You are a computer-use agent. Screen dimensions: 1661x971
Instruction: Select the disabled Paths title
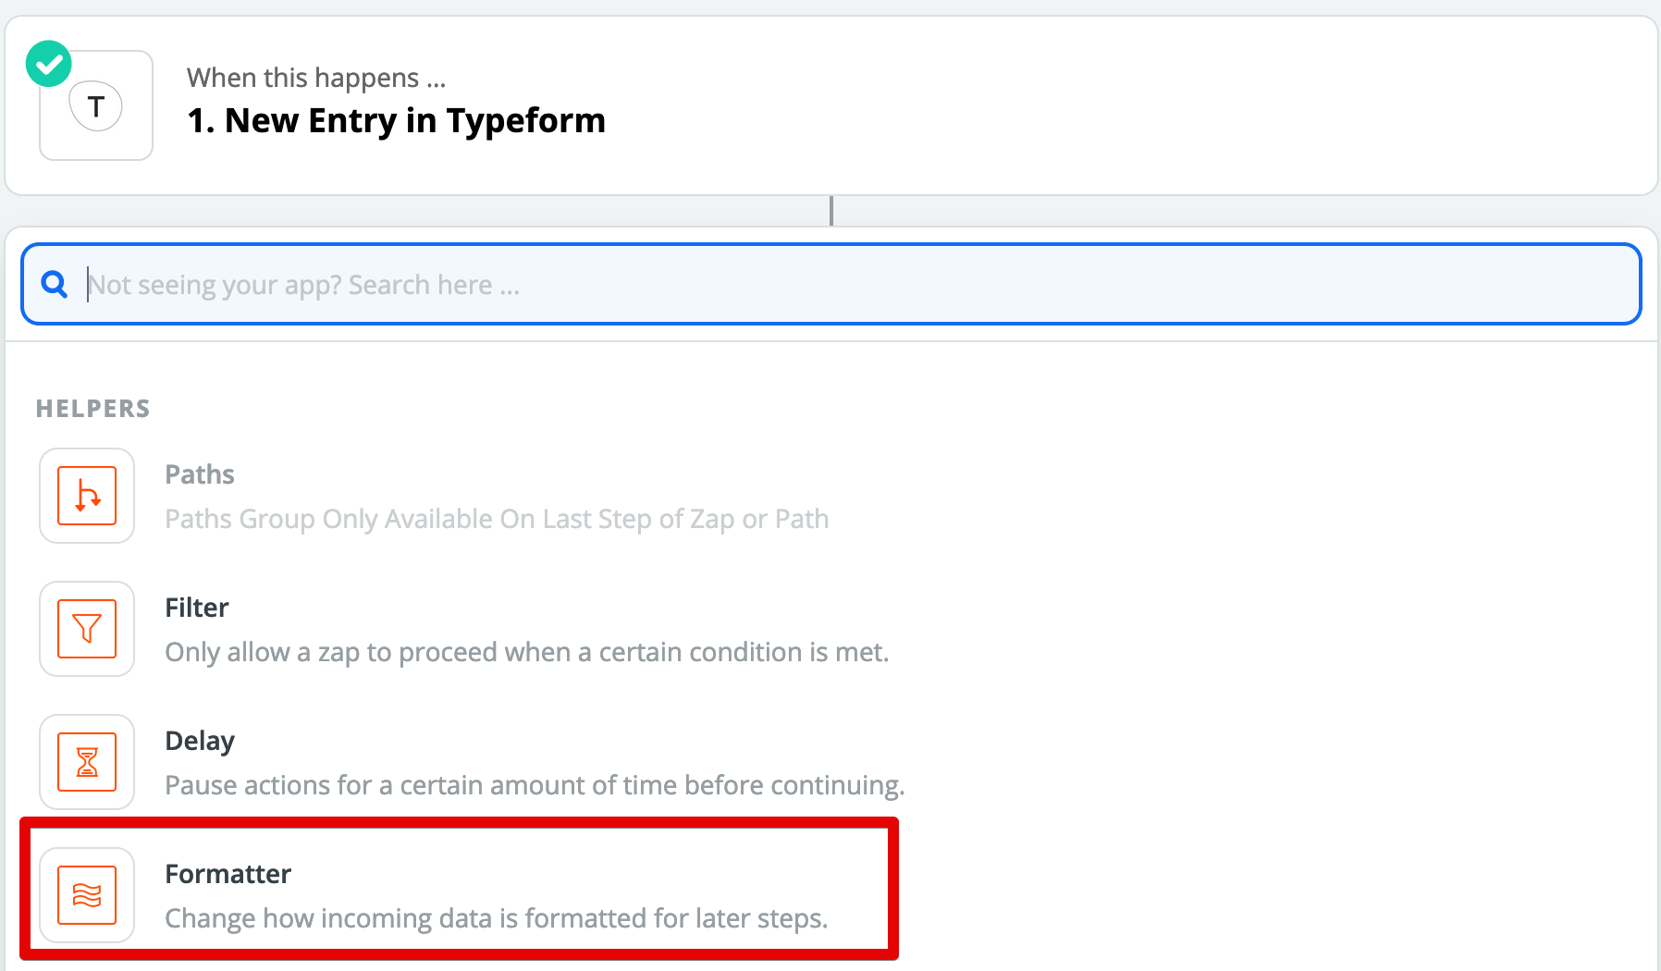point(200,474)
